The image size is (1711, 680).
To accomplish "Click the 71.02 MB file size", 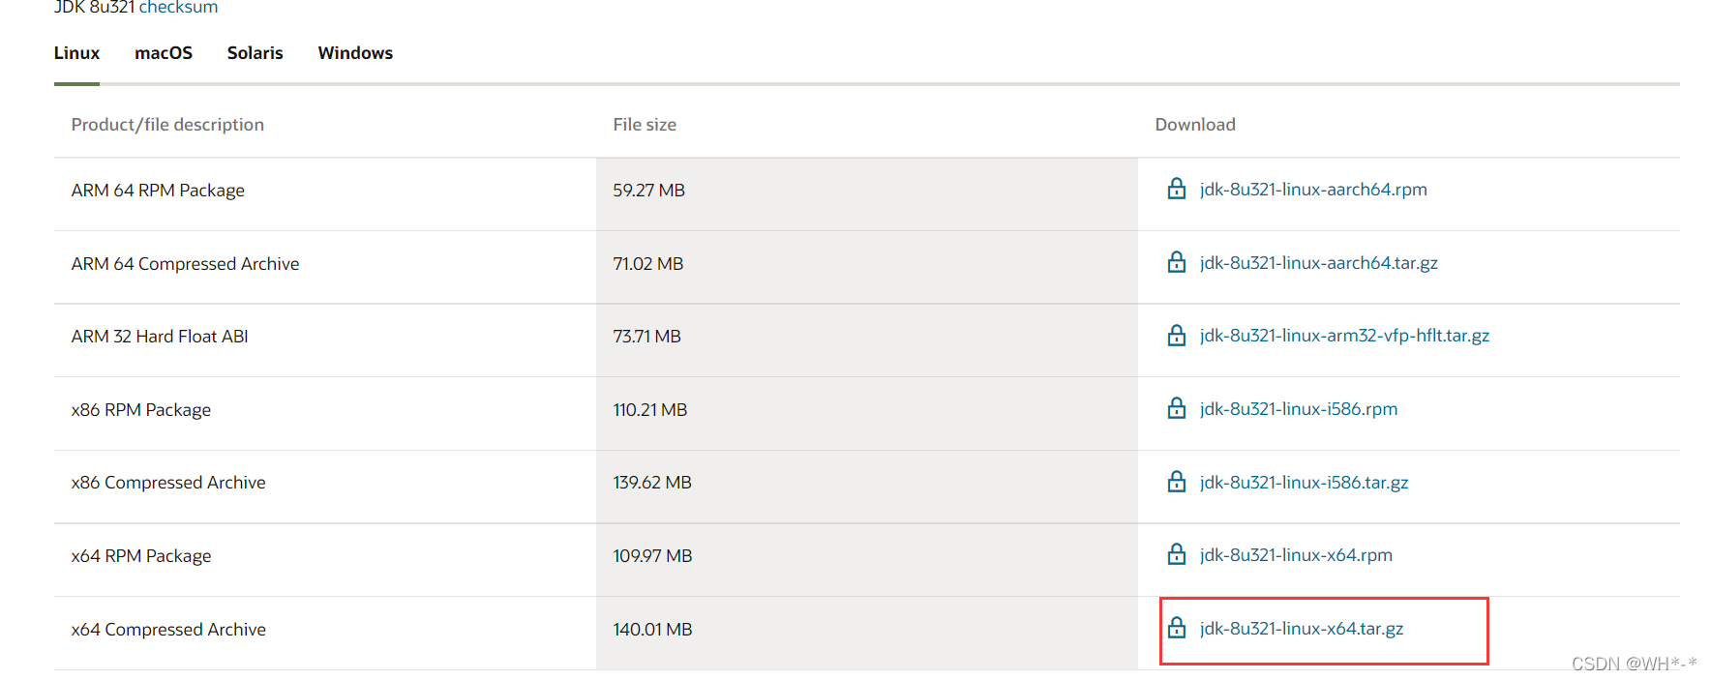I will 647,264.
